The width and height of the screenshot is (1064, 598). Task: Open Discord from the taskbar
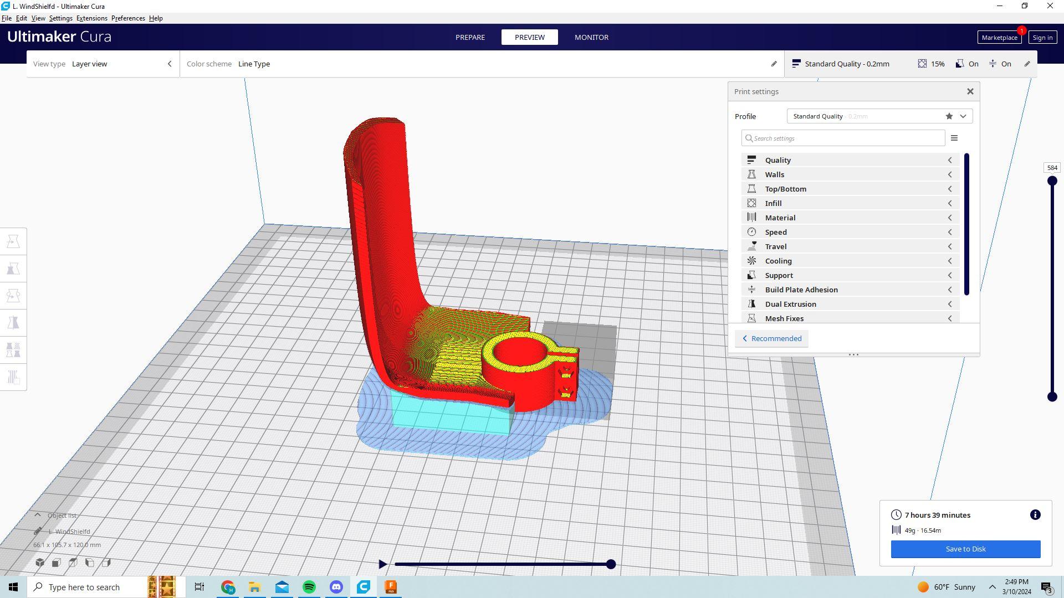click(336, 587)
